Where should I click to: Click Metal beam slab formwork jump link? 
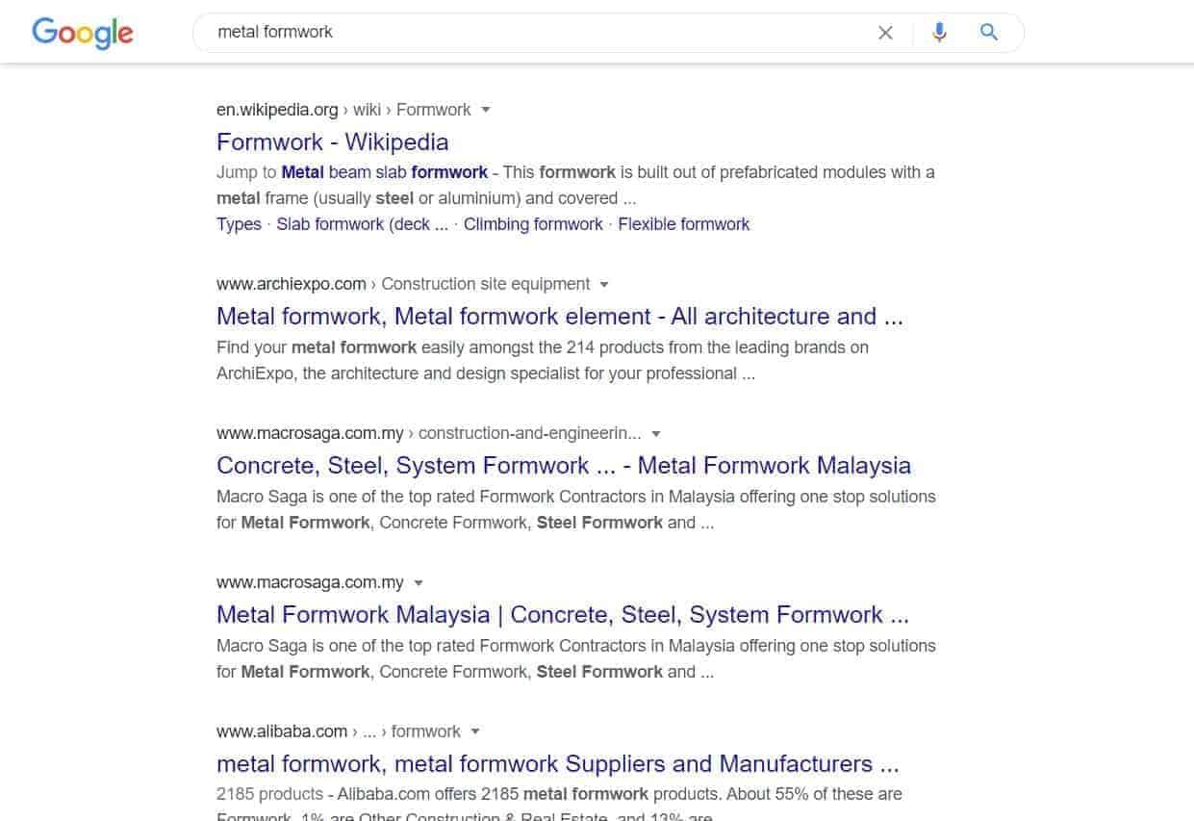[x=385, y=172]
